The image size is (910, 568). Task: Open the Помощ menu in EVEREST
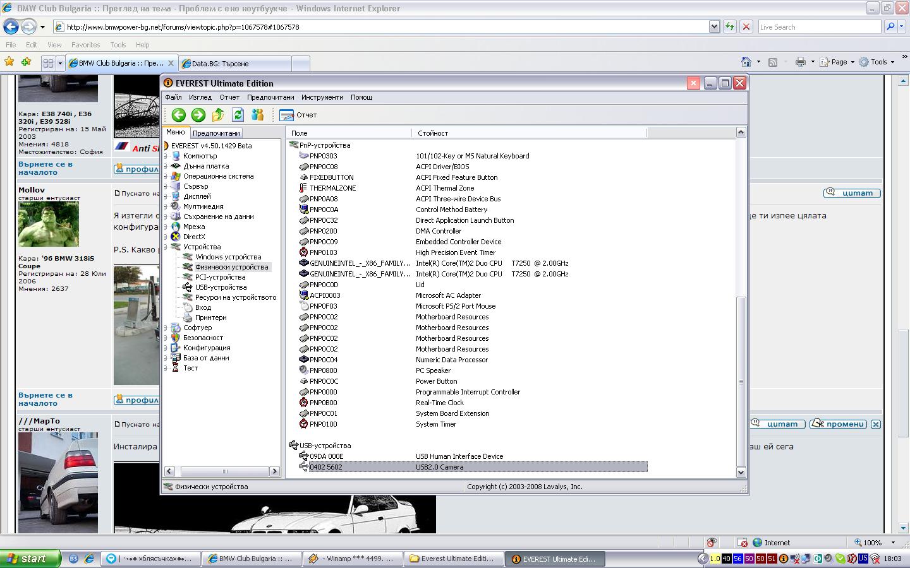[x=361, y=97]
